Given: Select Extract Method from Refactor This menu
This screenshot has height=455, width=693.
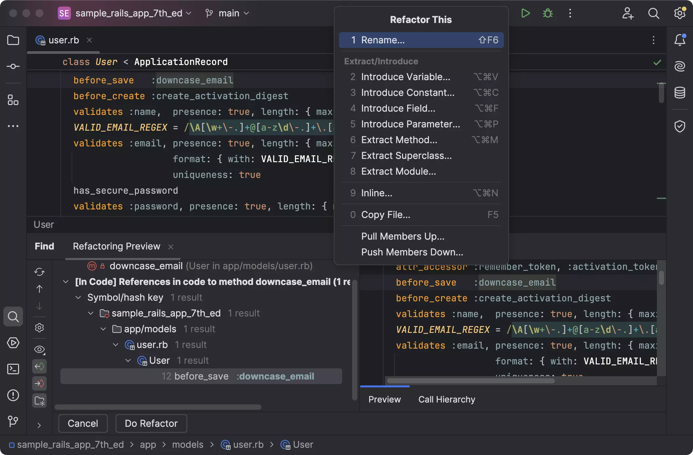Looking at the screenshot, I should click(399, 140).
